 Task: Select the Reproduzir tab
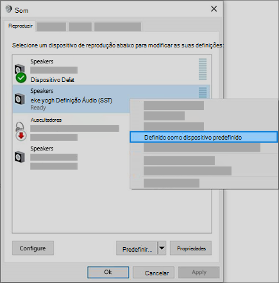coord(21,26)
